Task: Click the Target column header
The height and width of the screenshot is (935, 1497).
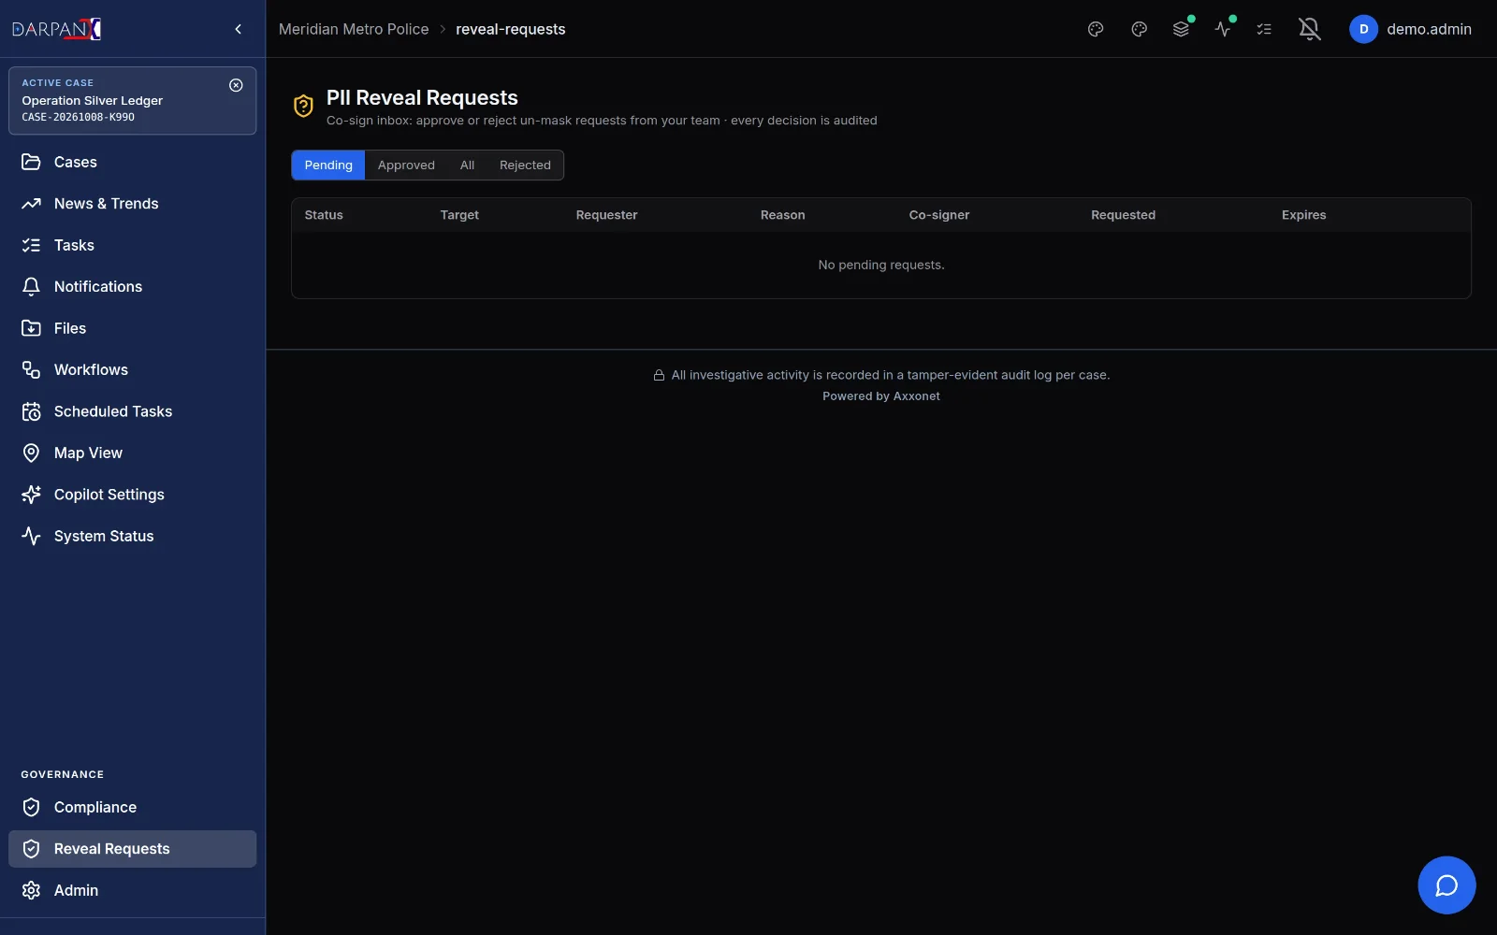Action: click(x=459, y=215)
